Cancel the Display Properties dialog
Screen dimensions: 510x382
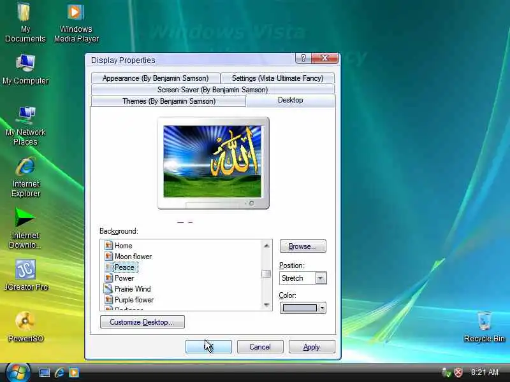point(260,346)
